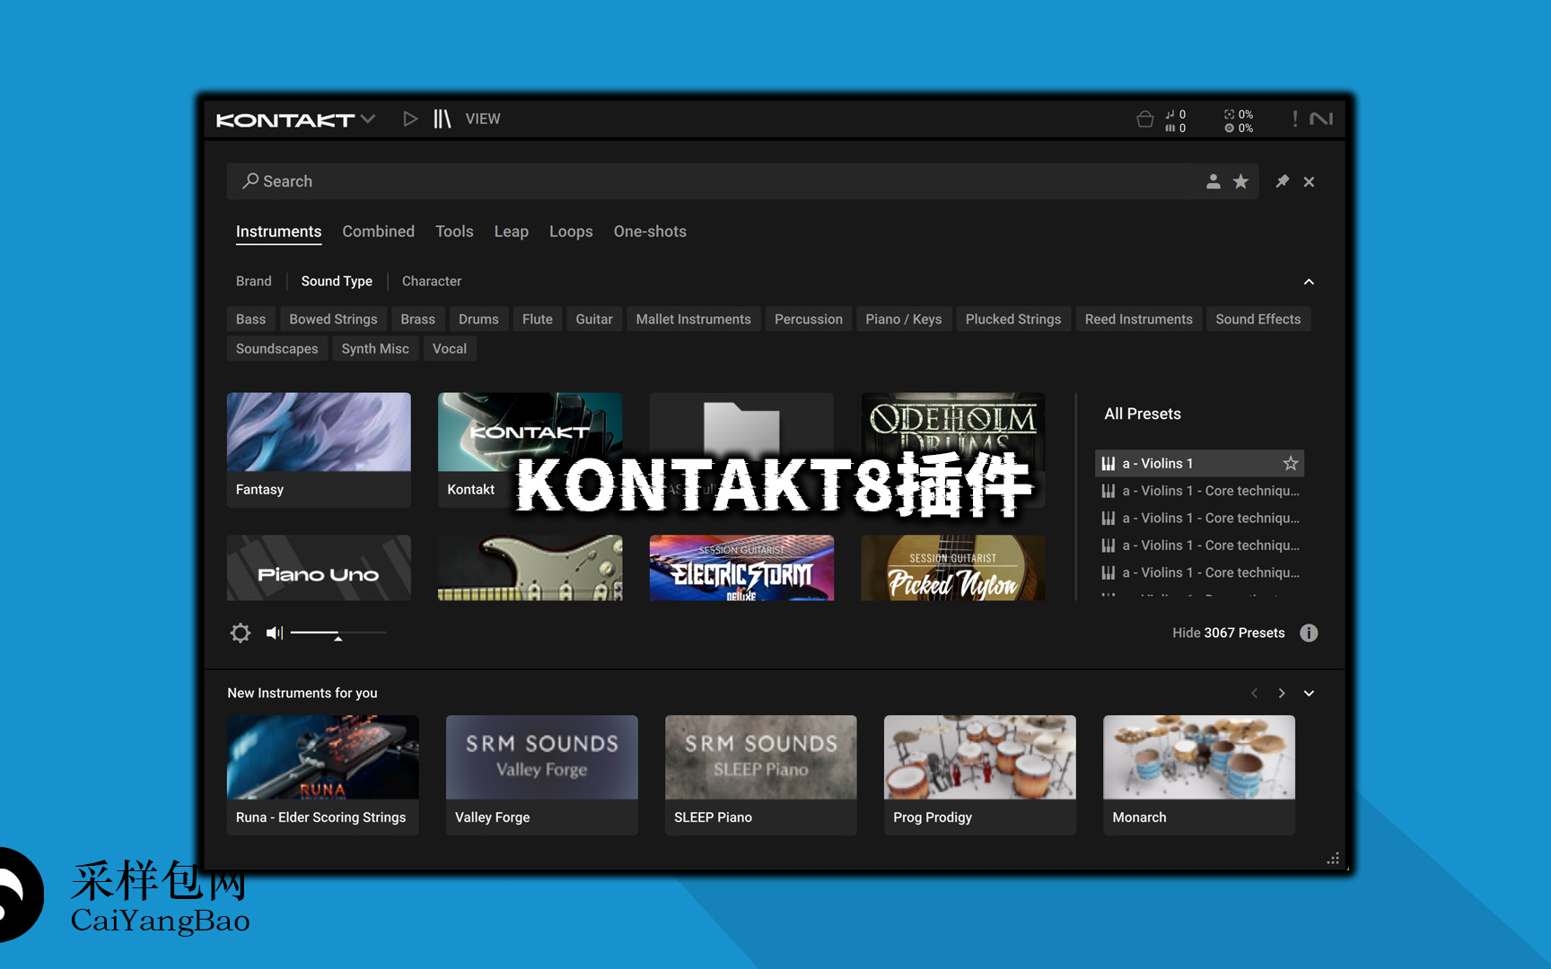Toggle favorites filter star in search bar
This screenshot has height=969, width=1551.
point(1240,181)
